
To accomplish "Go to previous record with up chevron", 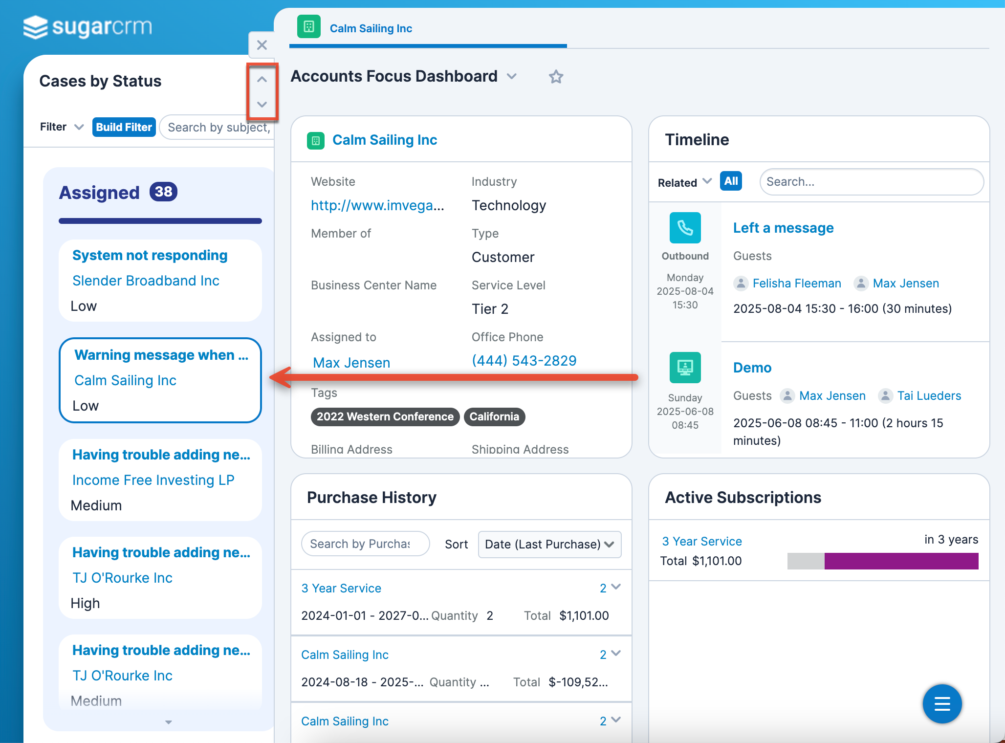I will pos(262,79).
